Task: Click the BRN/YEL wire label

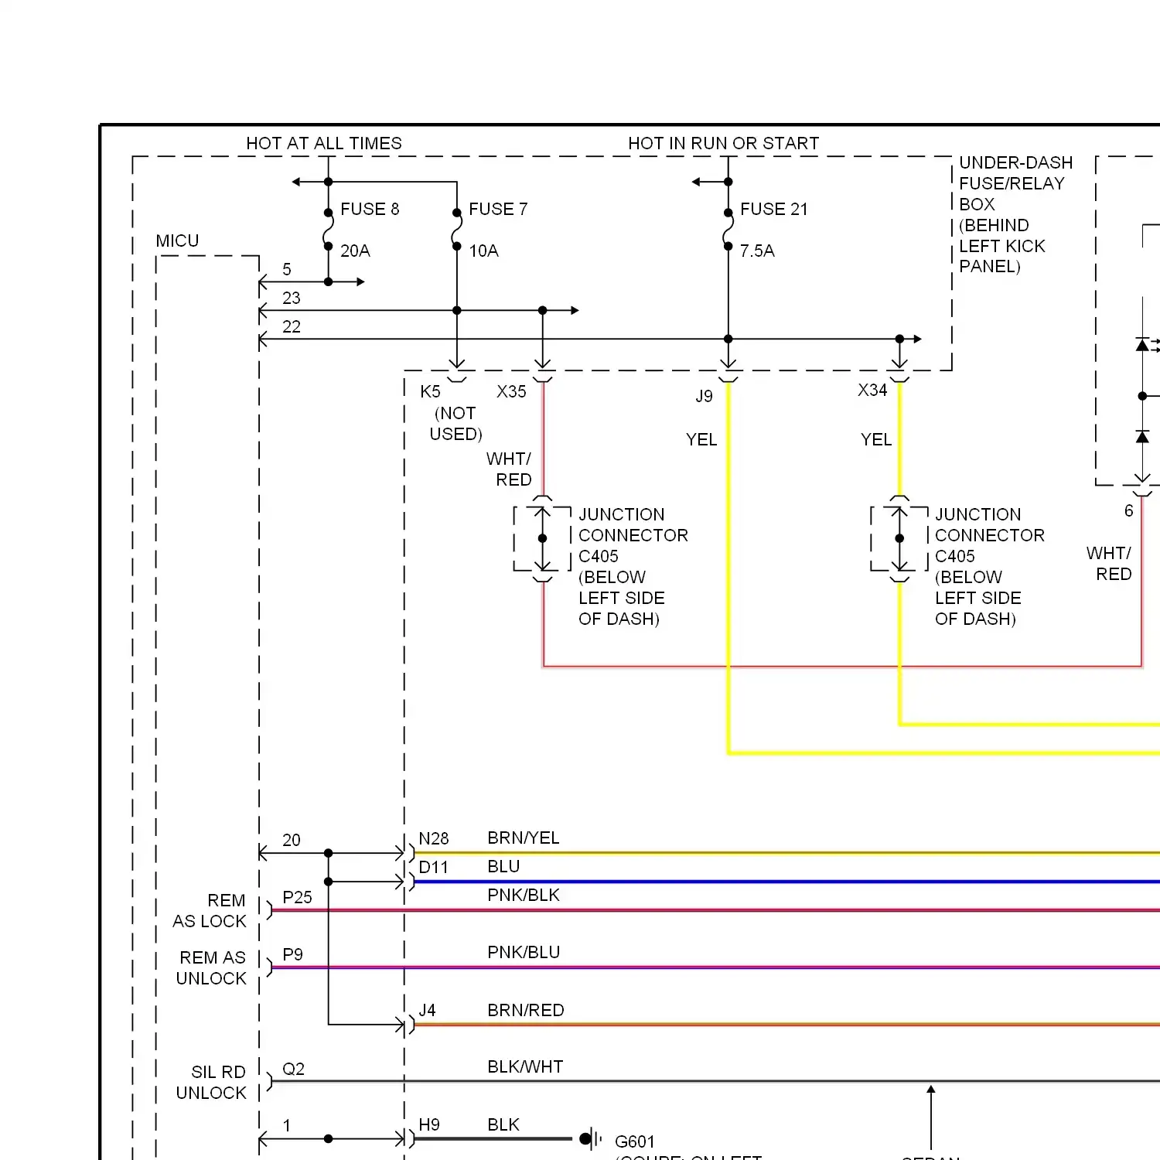Action: tap(524, 838)
